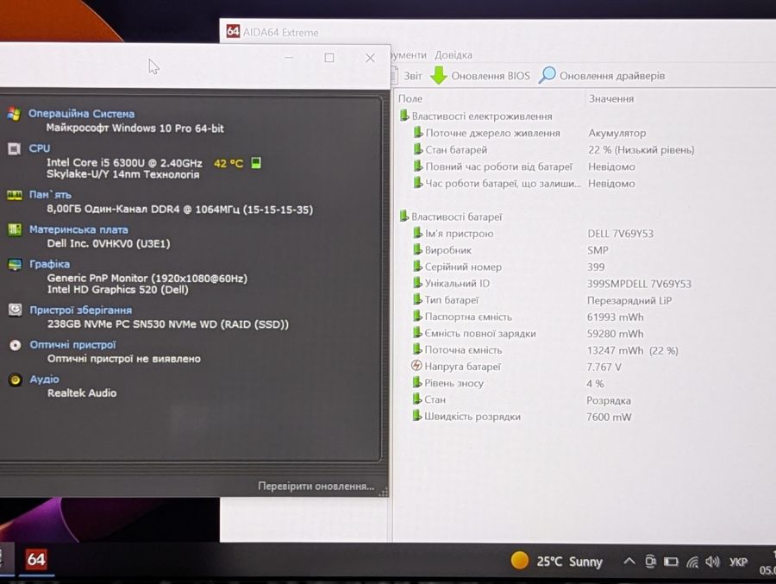Click the Розрядка status value
This screenshot has height=584, width=776.
click(x=609, y=399)
